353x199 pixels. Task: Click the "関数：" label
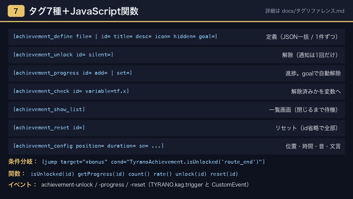coord(17,174)
